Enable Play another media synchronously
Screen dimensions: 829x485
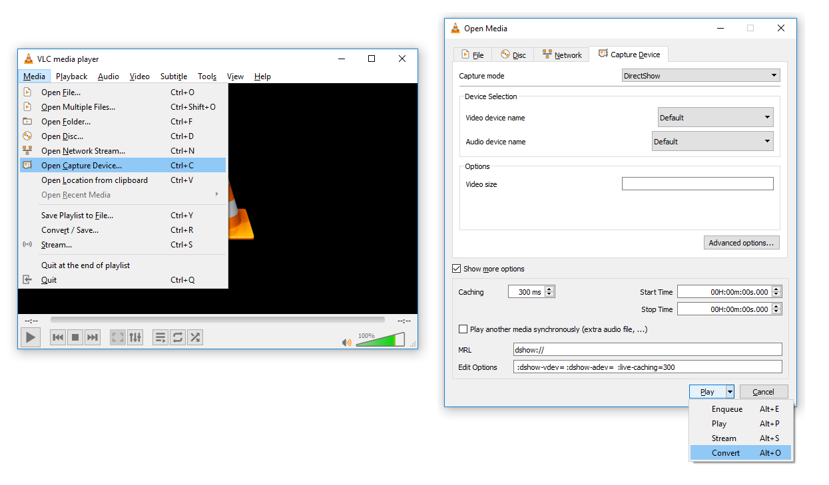[463, 329]
